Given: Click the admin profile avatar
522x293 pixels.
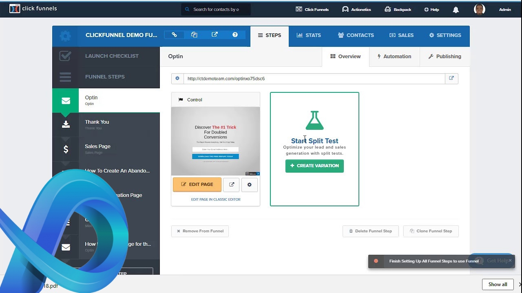Looking at the screenshot, I should (480, 9).
